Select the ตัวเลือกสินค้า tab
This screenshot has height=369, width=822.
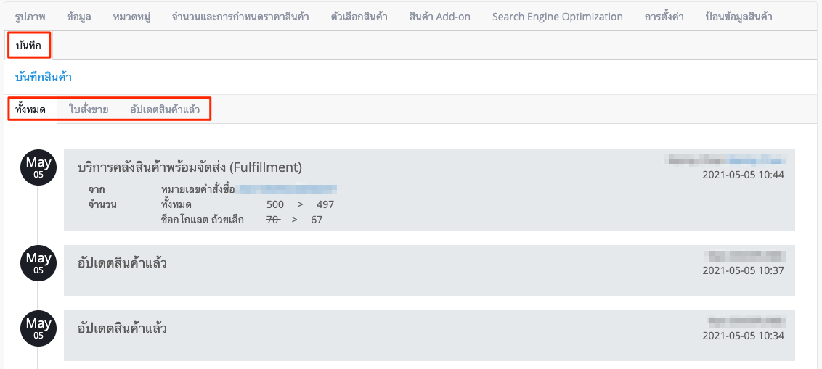(359, 17)
